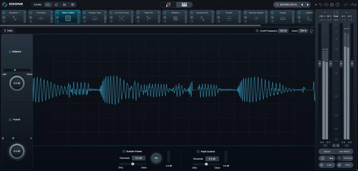Open the undo history clock icon
Image resolution: width=358 pixels, height=171 pixels.
(x=326, y=4)
